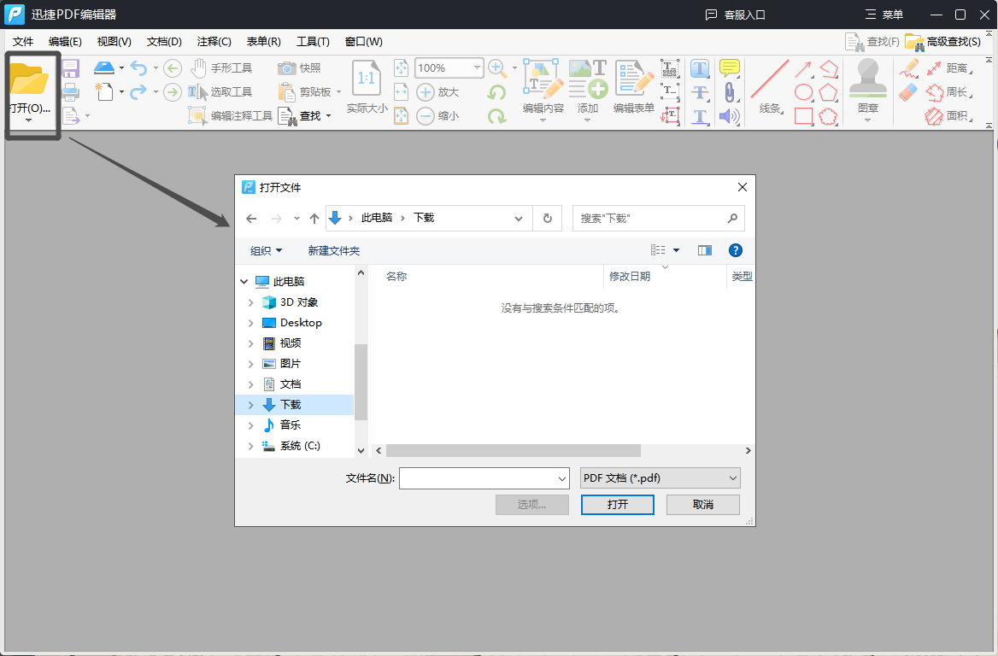The width and height of the screenshot is (998, 656).
Task: Open the PDF 文档 file type dropdown
Action: point(660,477)
